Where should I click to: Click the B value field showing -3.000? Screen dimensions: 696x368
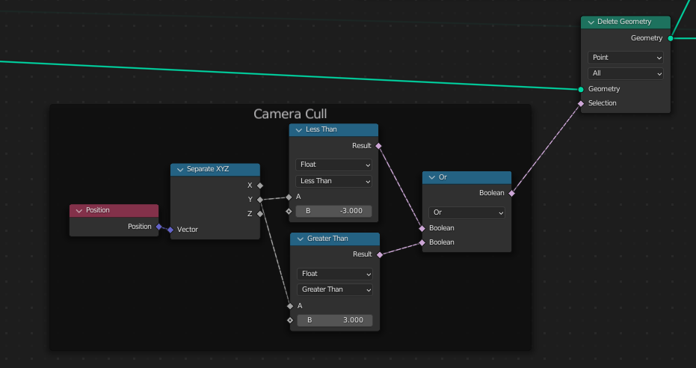pyautogui.click(x=333, y=211)
